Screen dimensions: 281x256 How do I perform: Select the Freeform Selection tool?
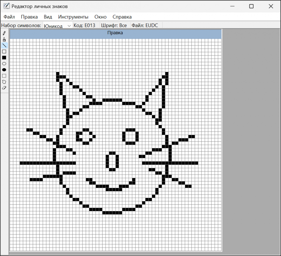coord(4,82)
